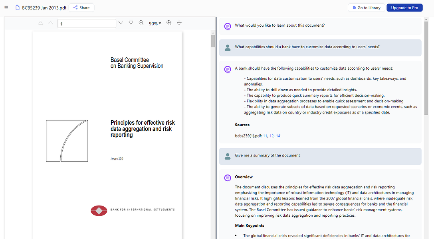Click inside the page number field

click(87, 24)
